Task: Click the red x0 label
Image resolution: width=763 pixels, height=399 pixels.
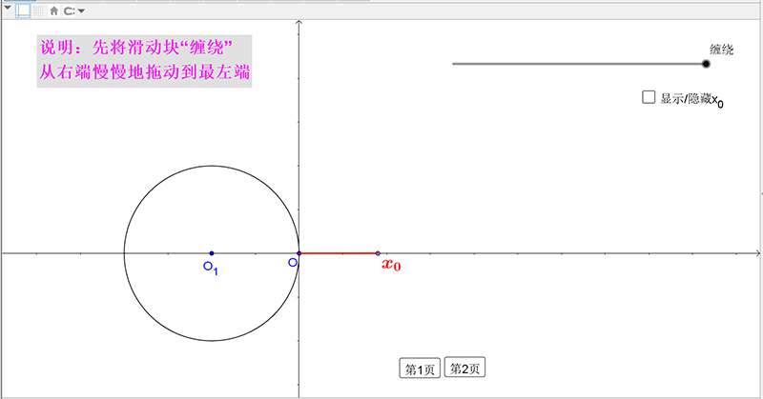Action: coord(391,265)
